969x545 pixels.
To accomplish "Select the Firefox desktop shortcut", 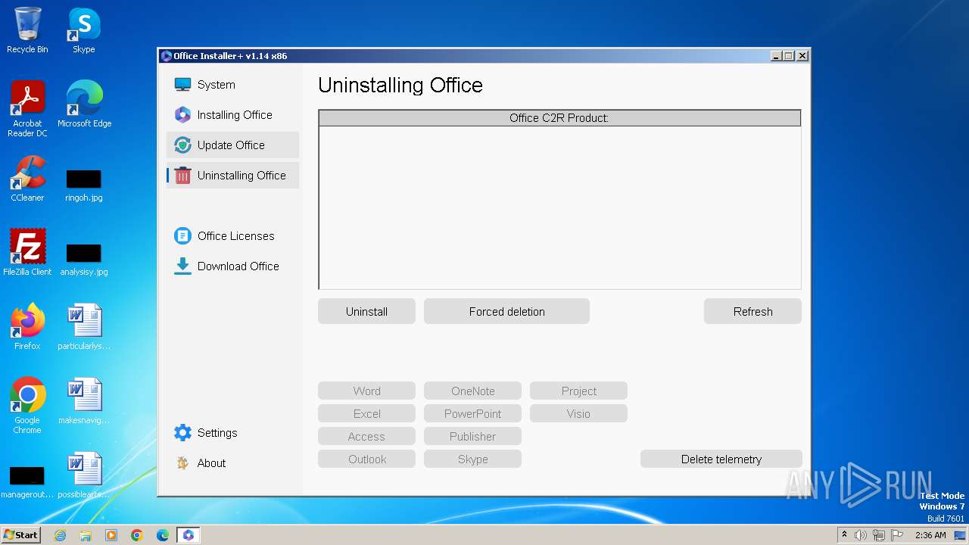I will (27, 327).
